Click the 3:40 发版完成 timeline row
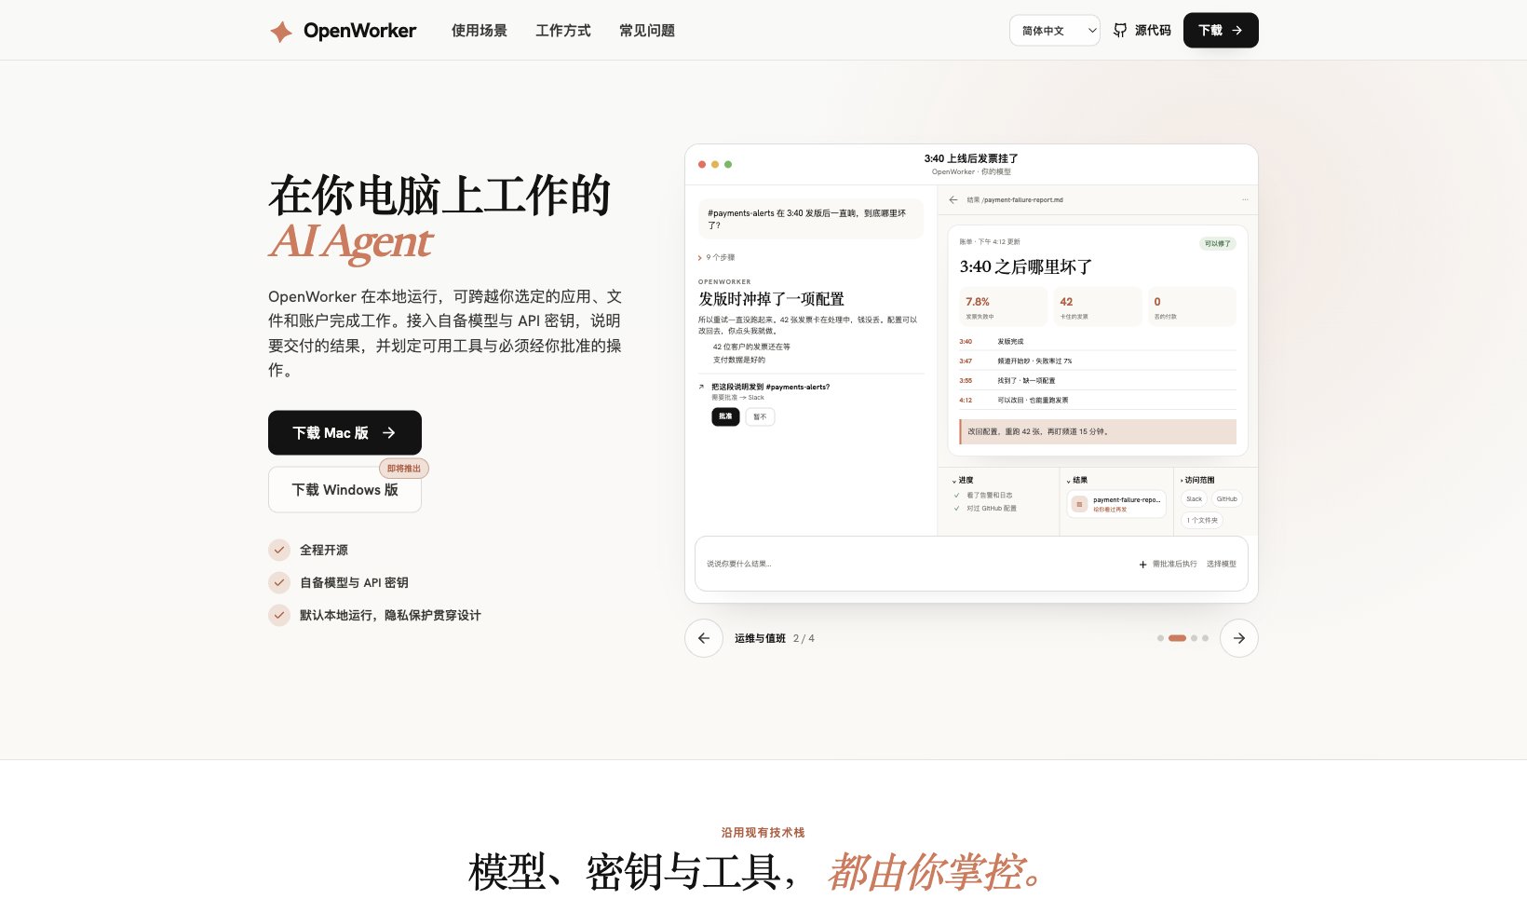Image resolution: width=1527 pixels, height=899 pixels. pos(1098,342)
